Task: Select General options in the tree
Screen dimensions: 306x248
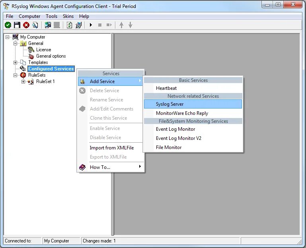Action: pos(51,56)
